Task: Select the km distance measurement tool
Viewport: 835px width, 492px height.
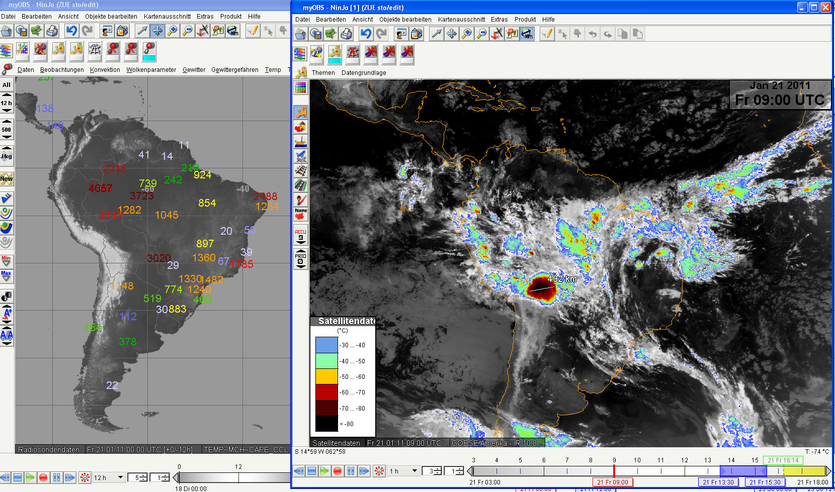Action: [527, 34]
